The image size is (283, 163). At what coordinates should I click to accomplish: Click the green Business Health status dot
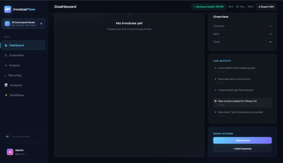[195, 7]
